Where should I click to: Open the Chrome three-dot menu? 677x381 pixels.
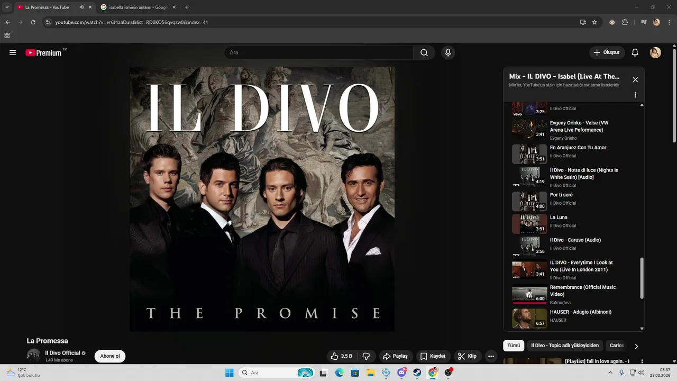pos(669,22)
